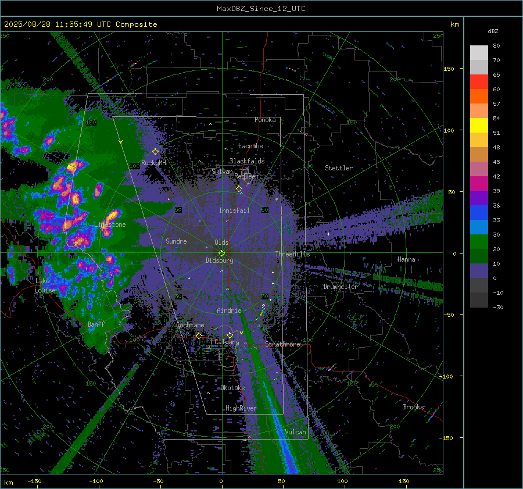
Task: Select the Lake Louise map label
Action: (45, 285)
